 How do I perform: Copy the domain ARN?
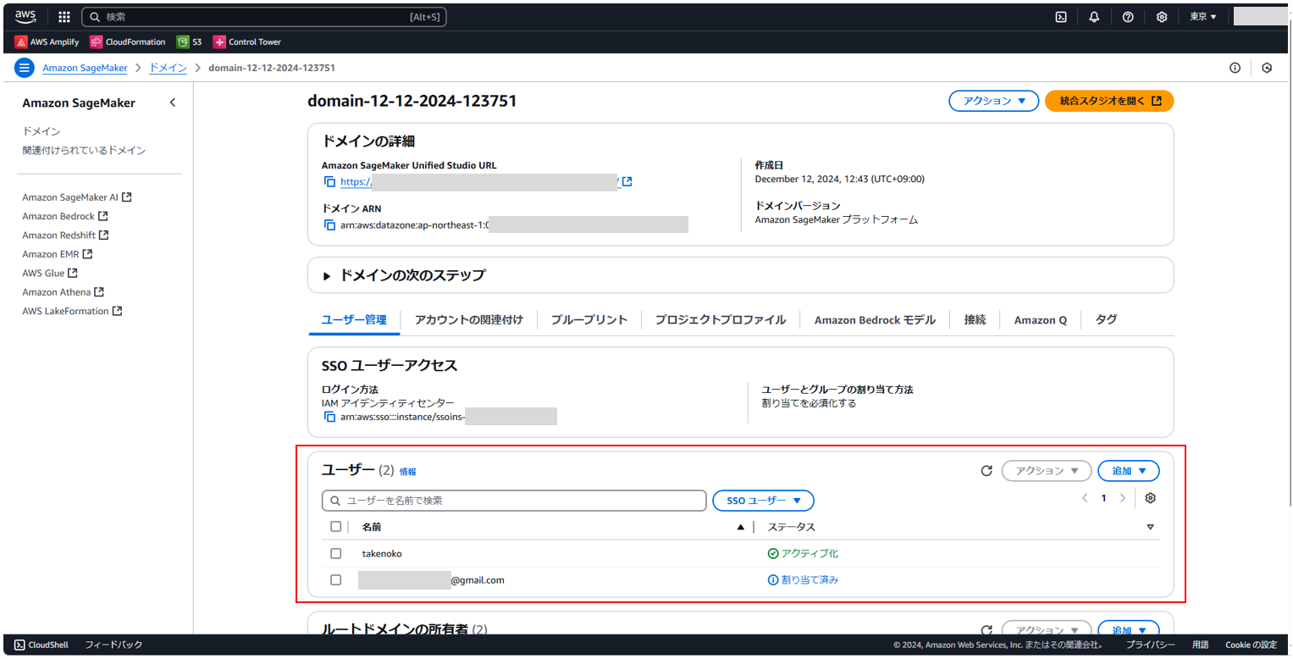329,224
